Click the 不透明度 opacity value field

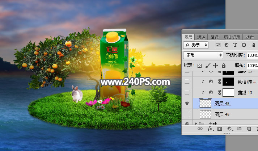[x=252, y=55]
